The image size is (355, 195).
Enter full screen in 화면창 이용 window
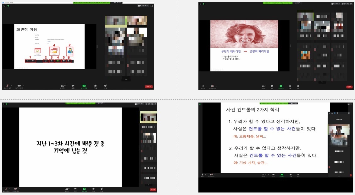pyautogui.click(x=152, y=6)
